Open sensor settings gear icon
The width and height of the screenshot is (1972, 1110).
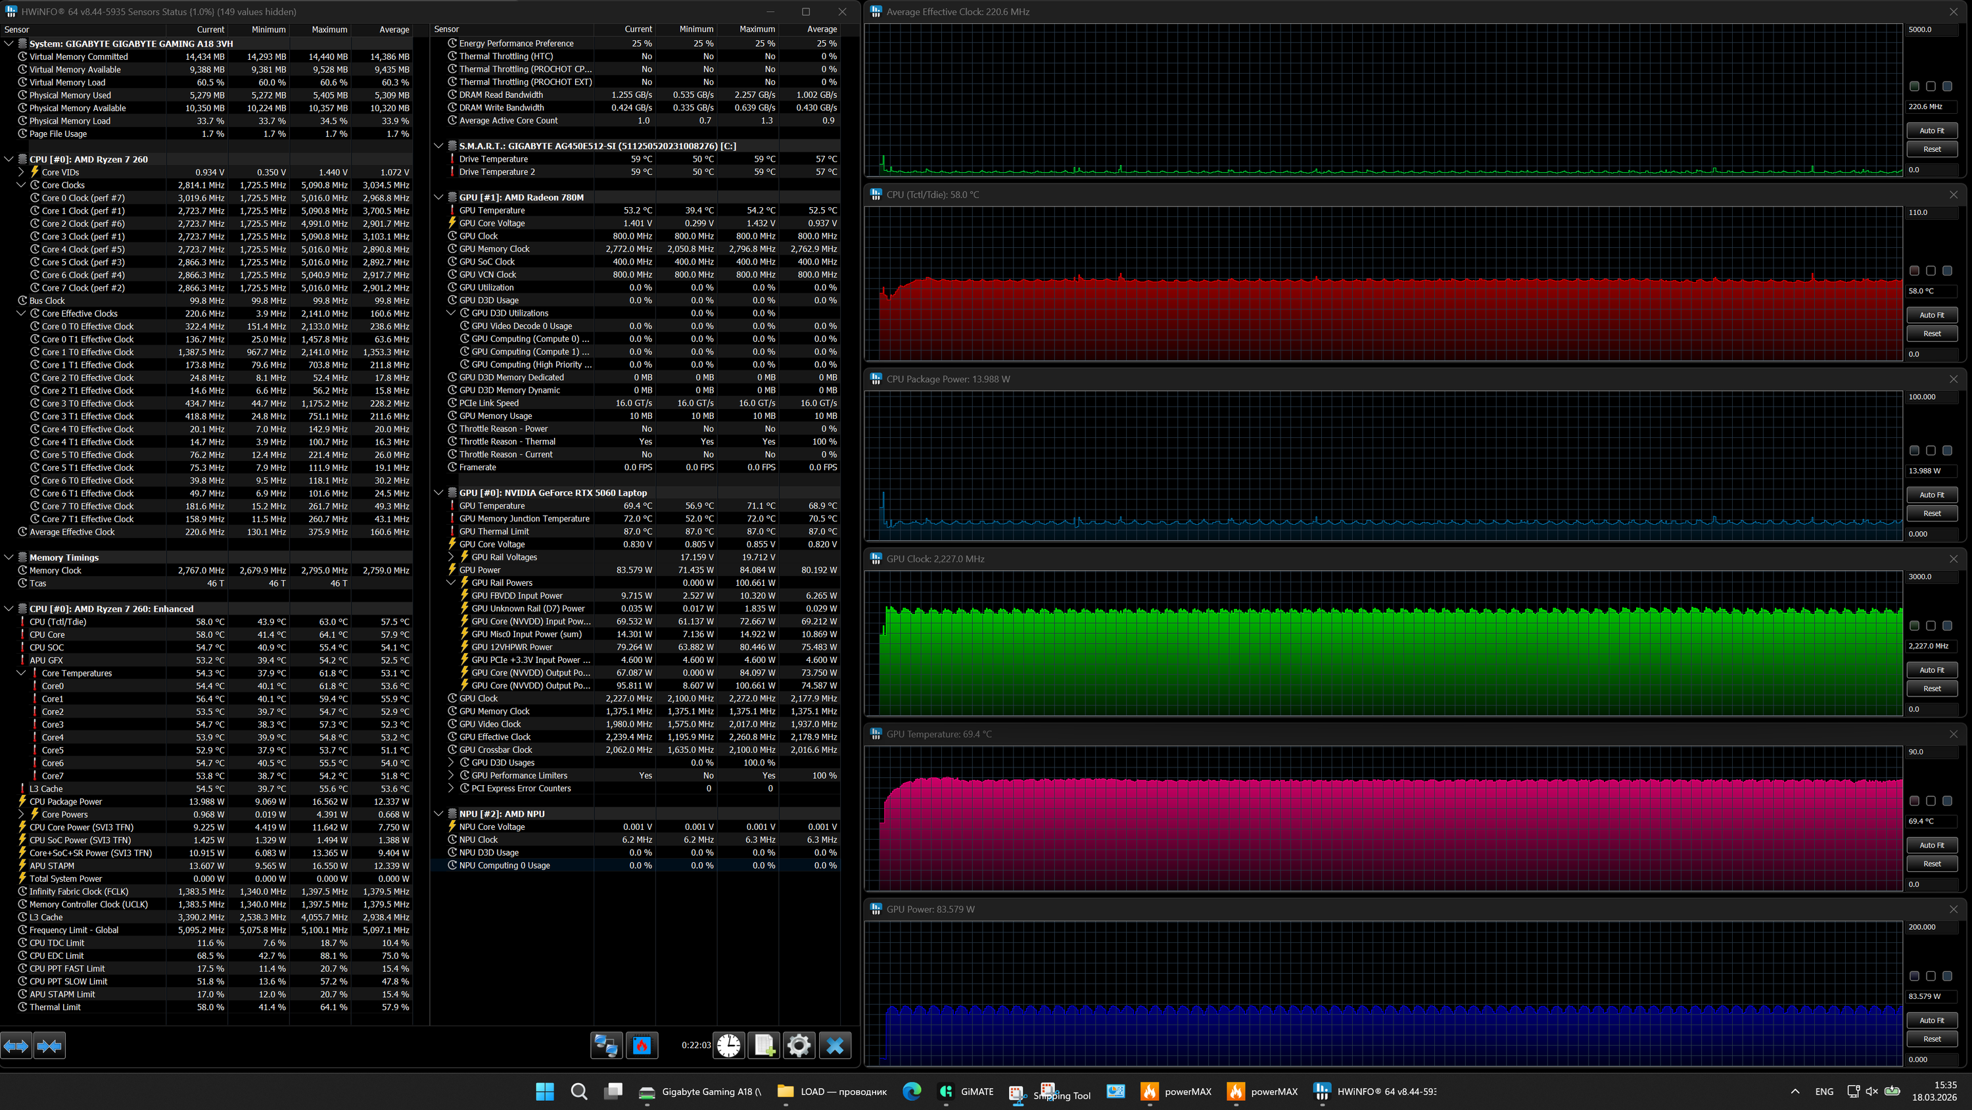[x=799, y=1046]
